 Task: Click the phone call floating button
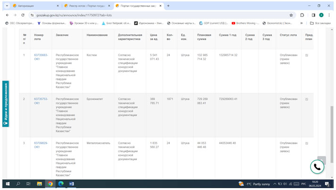click(317, 167)
